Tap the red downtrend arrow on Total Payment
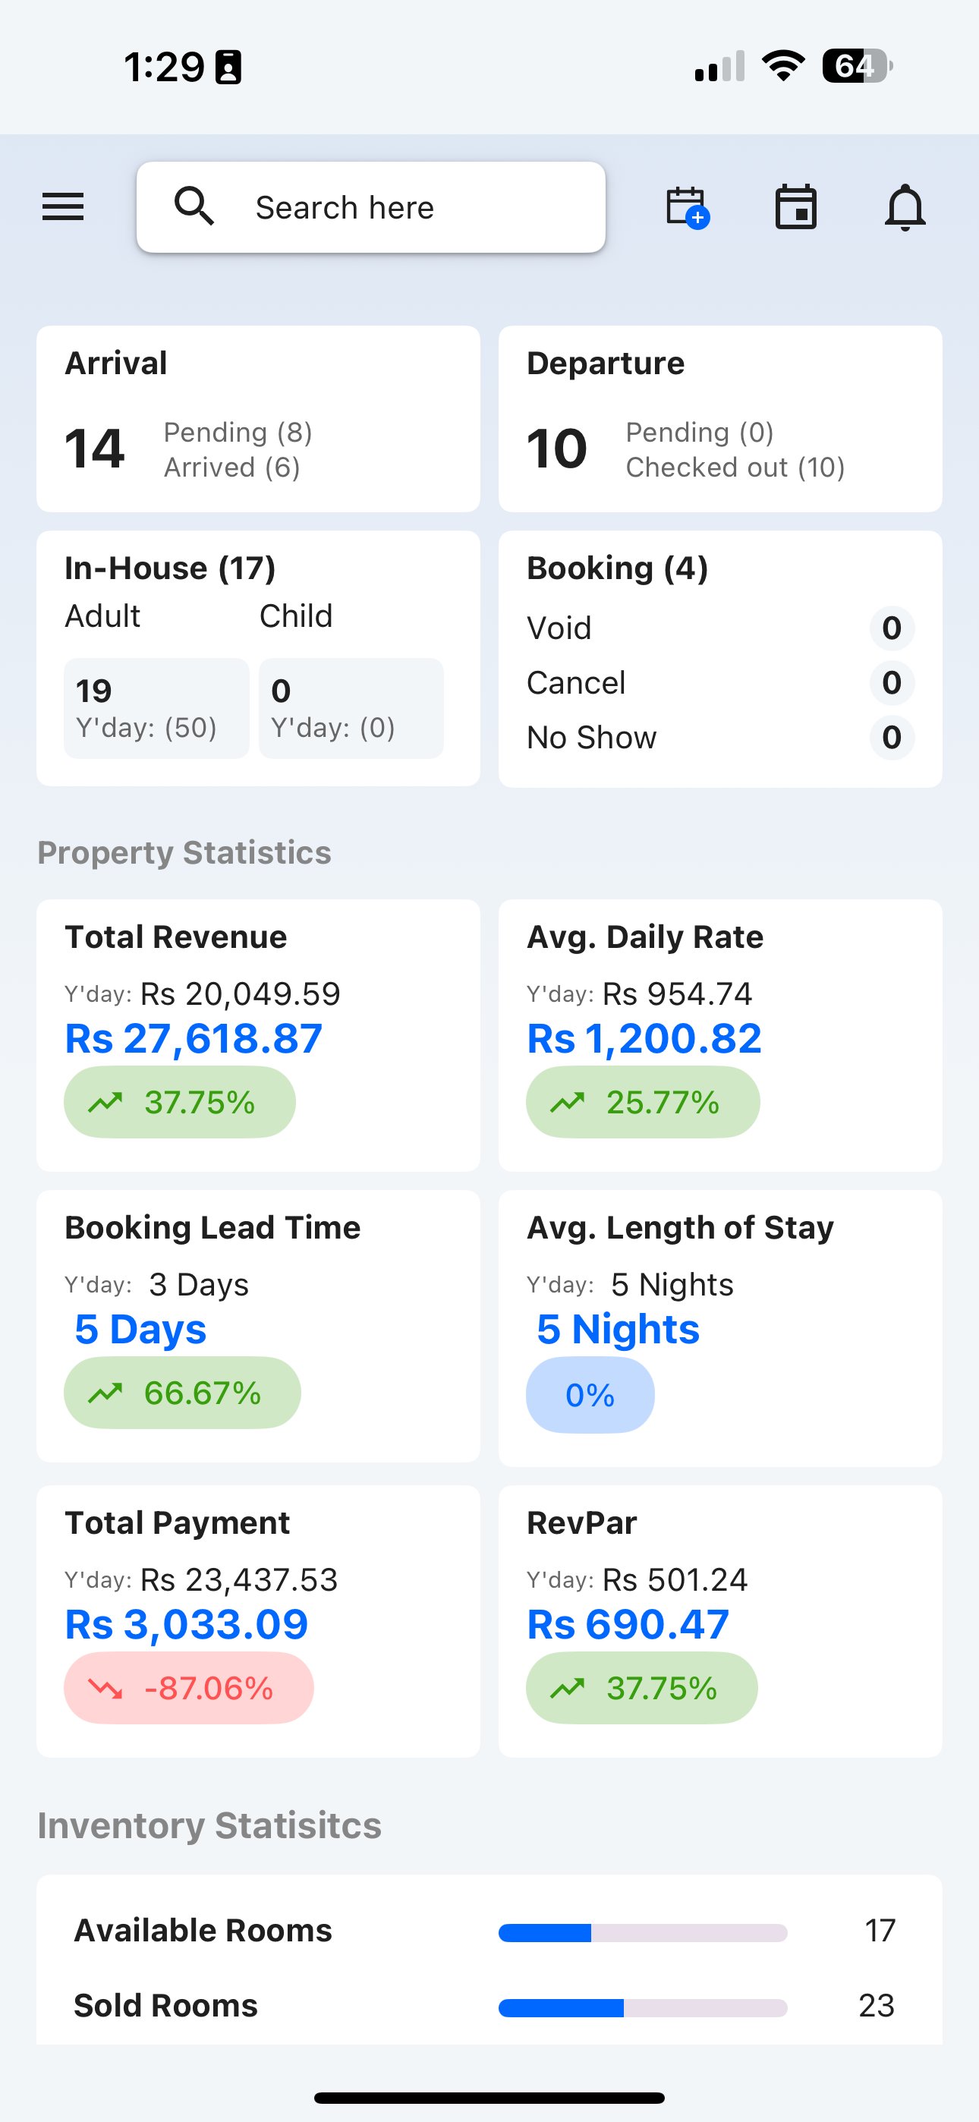 pos(105,1689)
